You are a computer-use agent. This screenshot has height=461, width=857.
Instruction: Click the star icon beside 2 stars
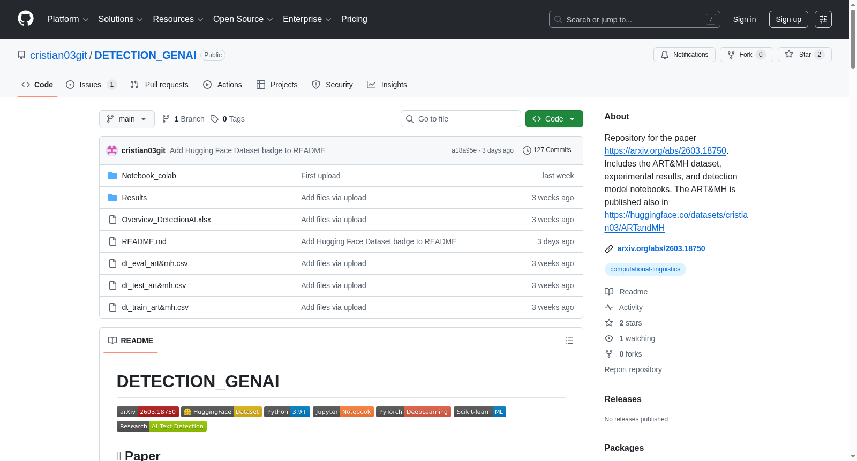point(609,323)
